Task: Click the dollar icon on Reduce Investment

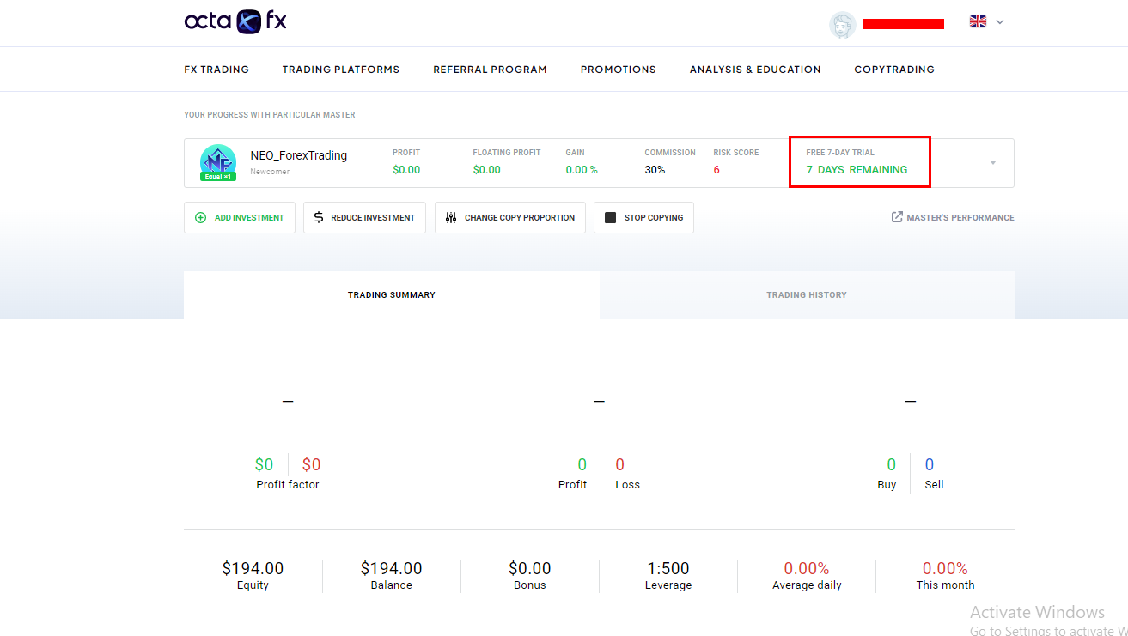Action: [319, 218]
